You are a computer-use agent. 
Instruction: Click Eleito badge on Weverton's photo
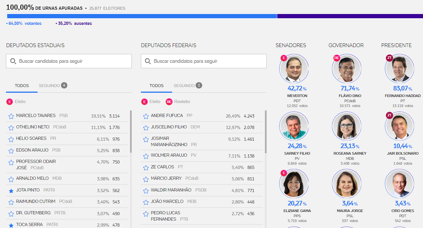pyautogui.click(x=284, y=58)
